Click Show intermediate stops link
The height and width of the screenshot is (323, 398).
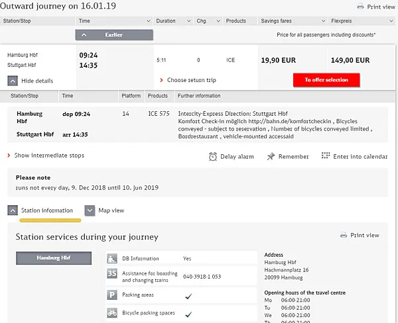(49, 156)
